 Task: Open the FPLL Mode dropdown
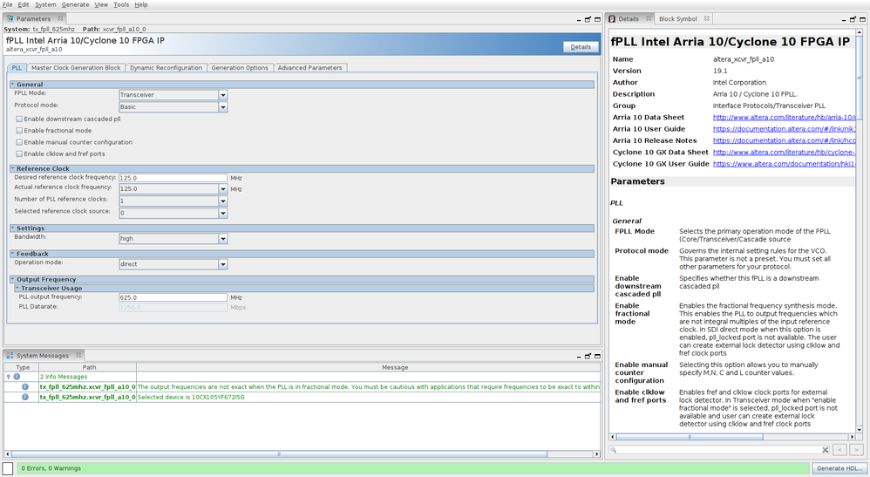[223, 95]
